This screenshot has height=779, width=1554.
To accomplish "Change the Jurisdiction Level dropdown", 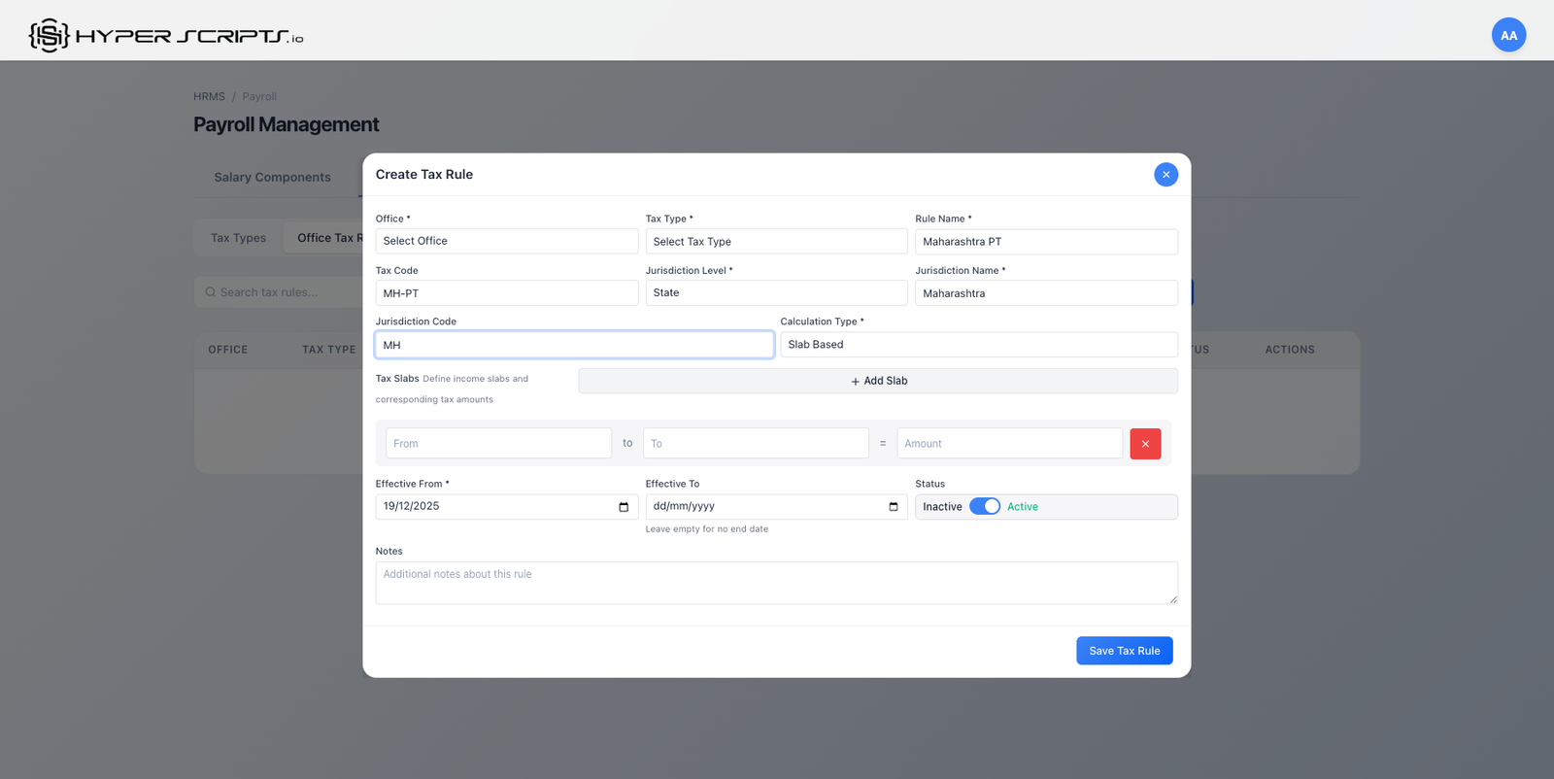I will coord(776,292).
